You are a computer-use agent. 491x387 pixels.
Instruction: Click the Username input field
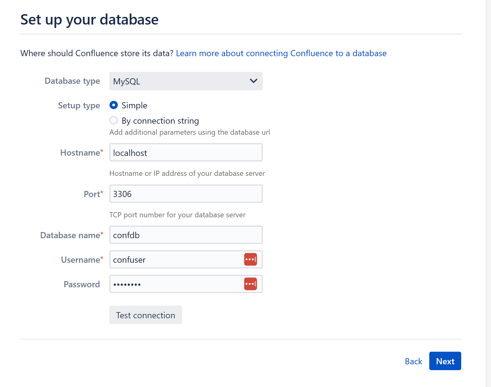[x=186, y=259]
